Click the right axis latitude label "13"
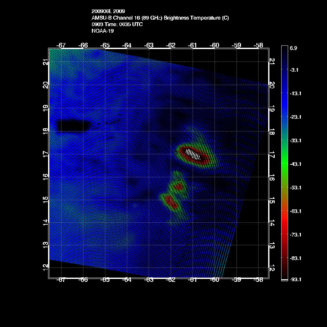The height and width of the screenshot is (327, 327). (272, 246)
